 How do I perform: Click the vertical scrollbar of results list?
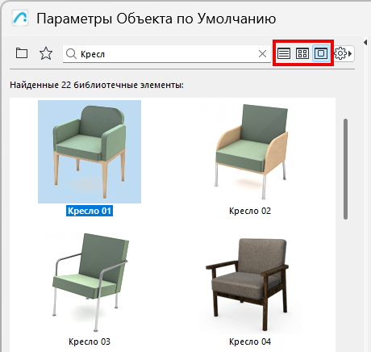(x=345, y=169)
